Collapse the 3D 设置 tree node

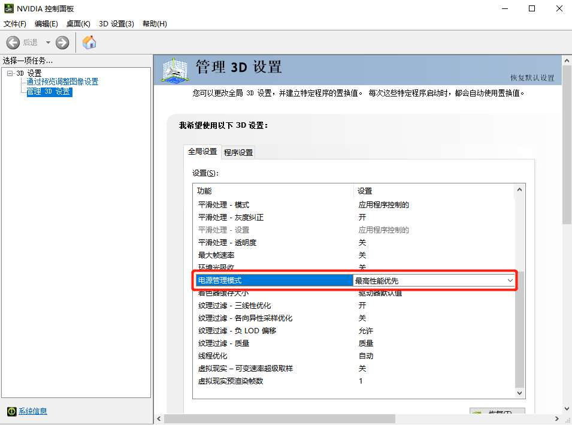coord(10,73)
